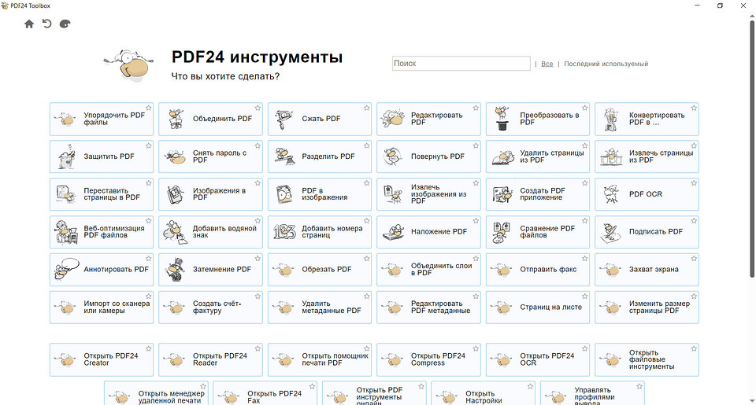Click the icon on Наложение PDF tile

[x=392, y=232]
